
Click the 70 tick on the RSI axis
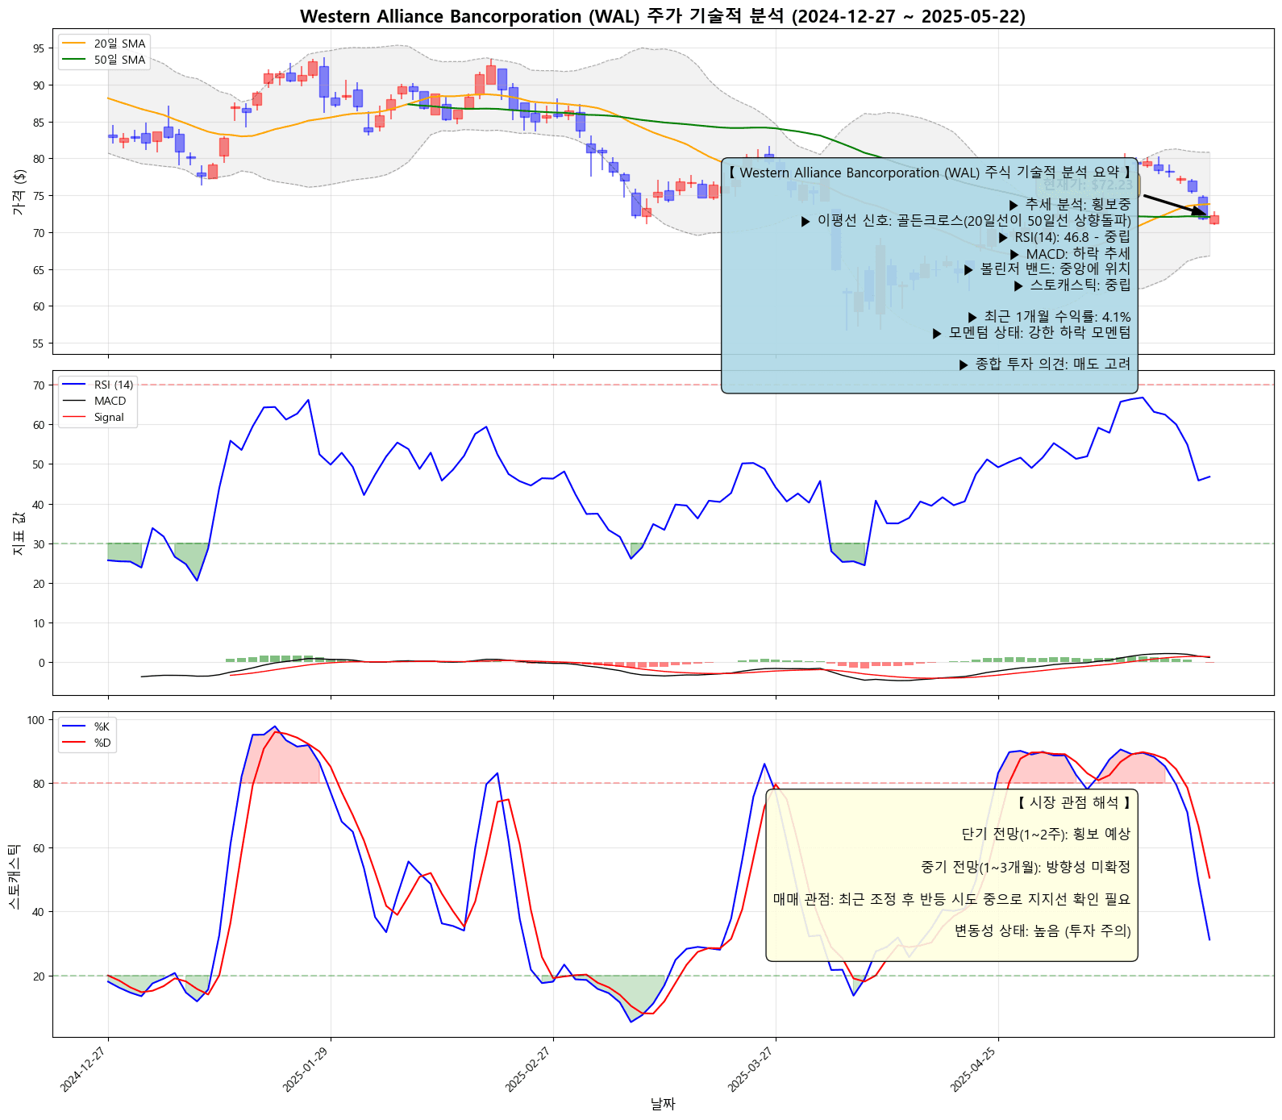pyautogui.click(x=39, y=385)
